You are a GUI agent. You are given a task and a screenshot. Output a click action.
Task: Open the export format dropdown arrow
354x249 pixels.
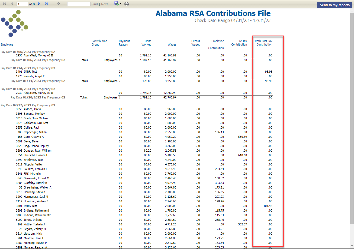pyautogui.click(x=120, y=4)
